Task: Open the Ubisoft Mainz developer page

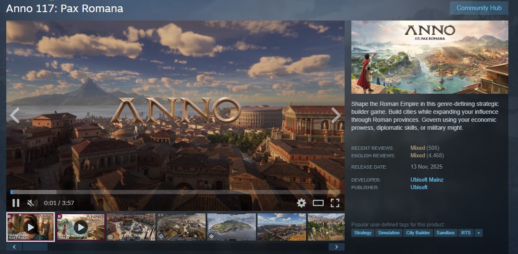Action: (427, 180)
